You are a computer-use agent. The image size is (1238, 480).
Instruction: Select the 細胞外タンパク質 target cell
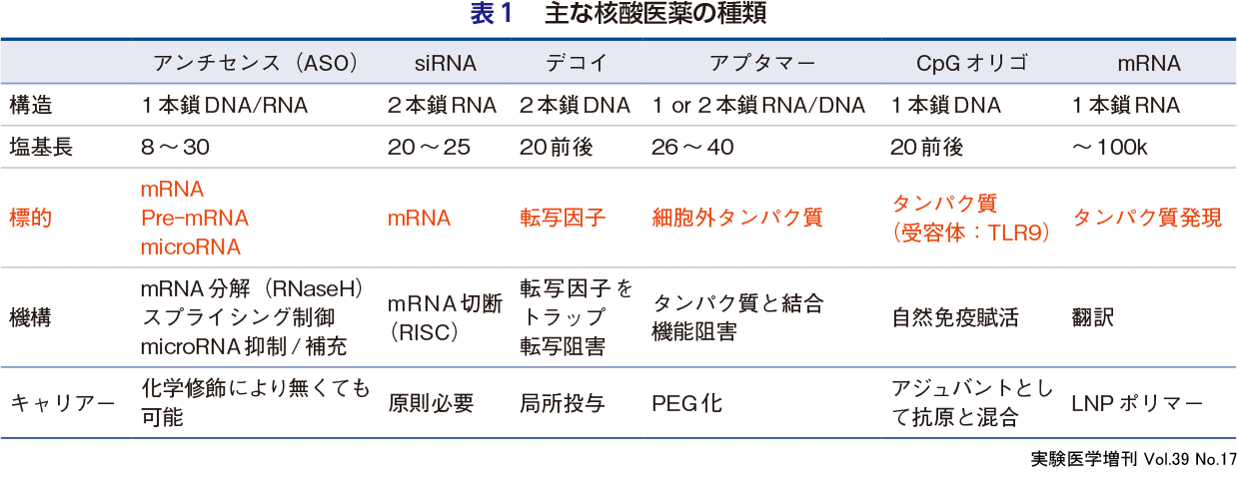coord(737,218)
